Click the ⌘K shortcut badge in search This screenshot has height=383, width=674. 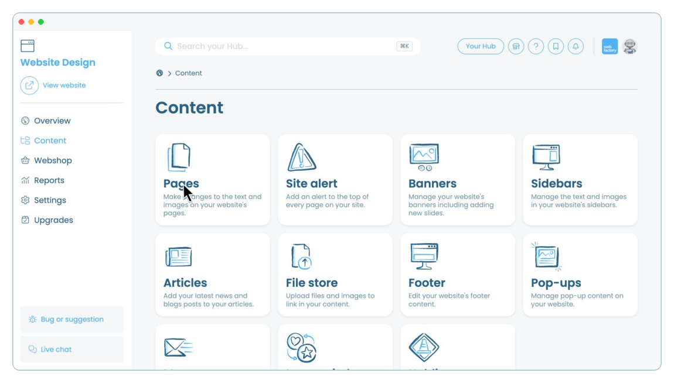click(404, 46)
